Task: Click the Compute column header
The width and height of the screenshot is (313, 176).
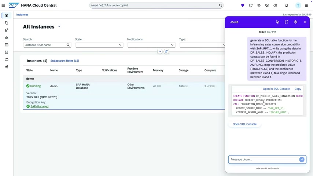Action: (x=210, y=70)
